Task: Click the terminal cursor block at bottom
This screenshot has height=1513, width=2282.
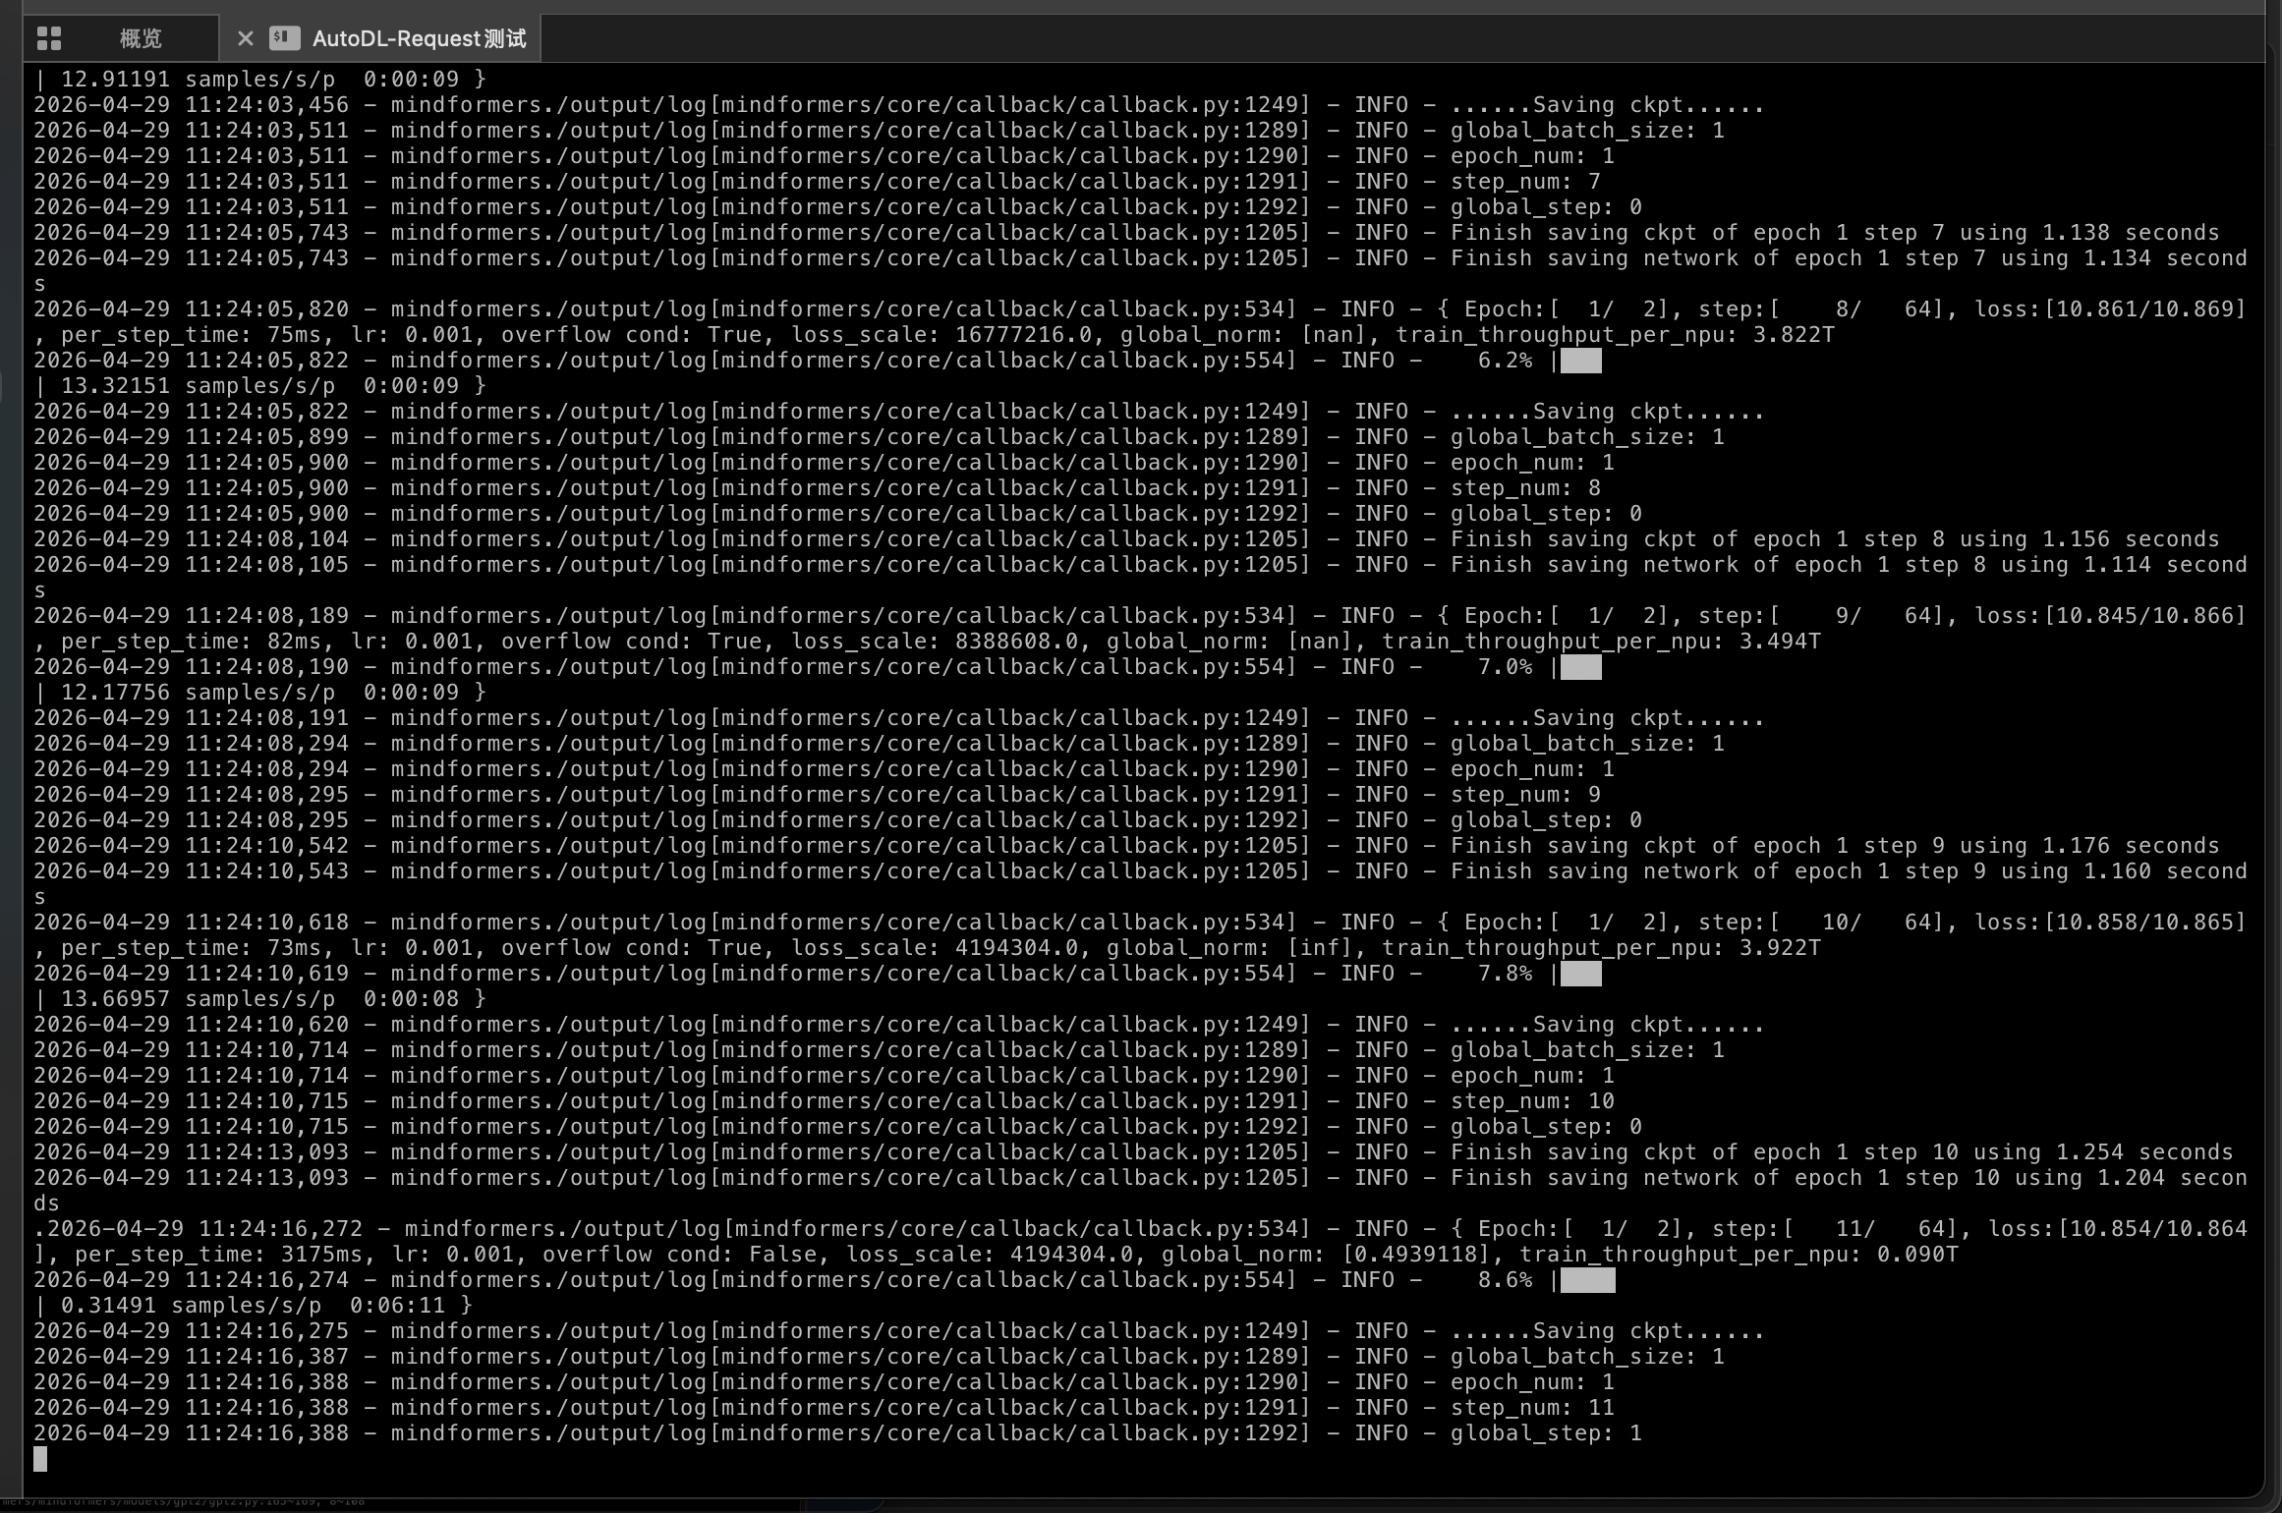Action: [40, 1459]
